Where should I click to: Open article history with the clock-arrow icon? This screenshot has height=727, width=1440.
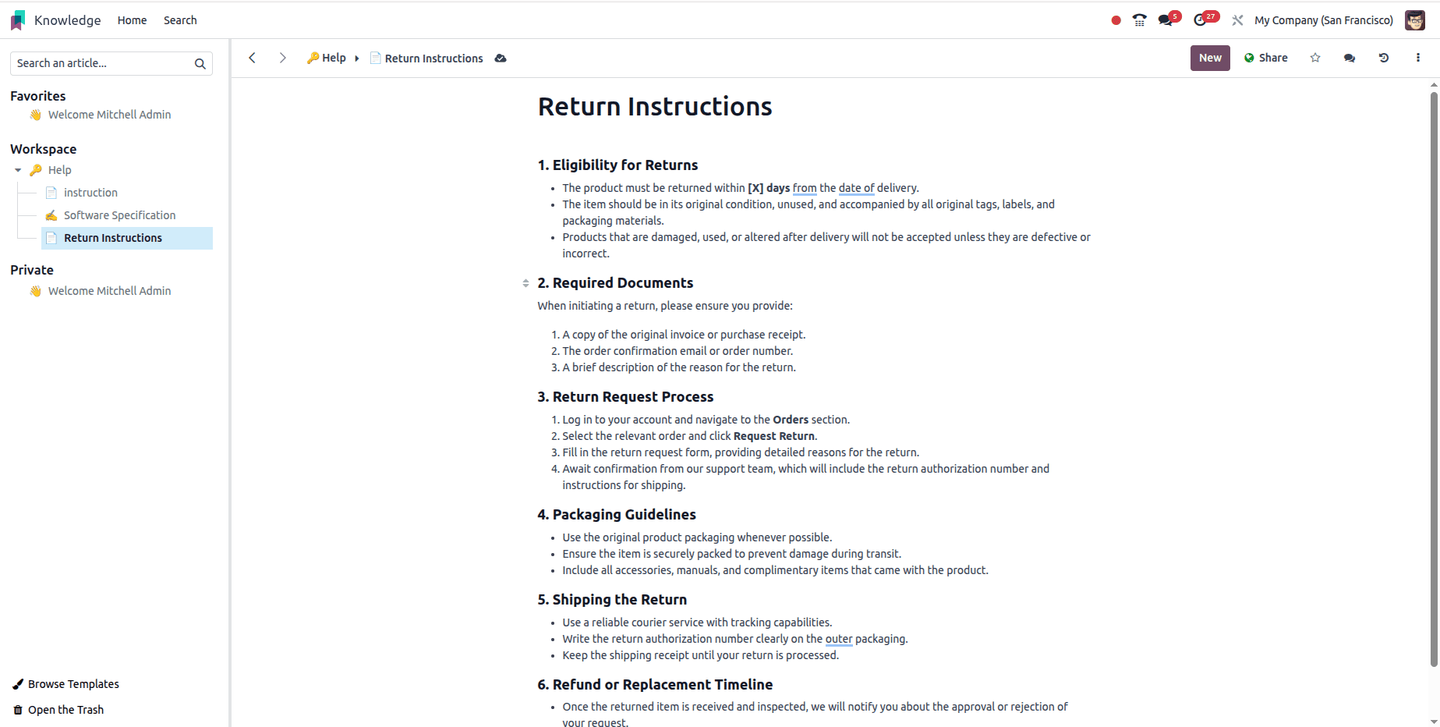(x=1384, y=58)
